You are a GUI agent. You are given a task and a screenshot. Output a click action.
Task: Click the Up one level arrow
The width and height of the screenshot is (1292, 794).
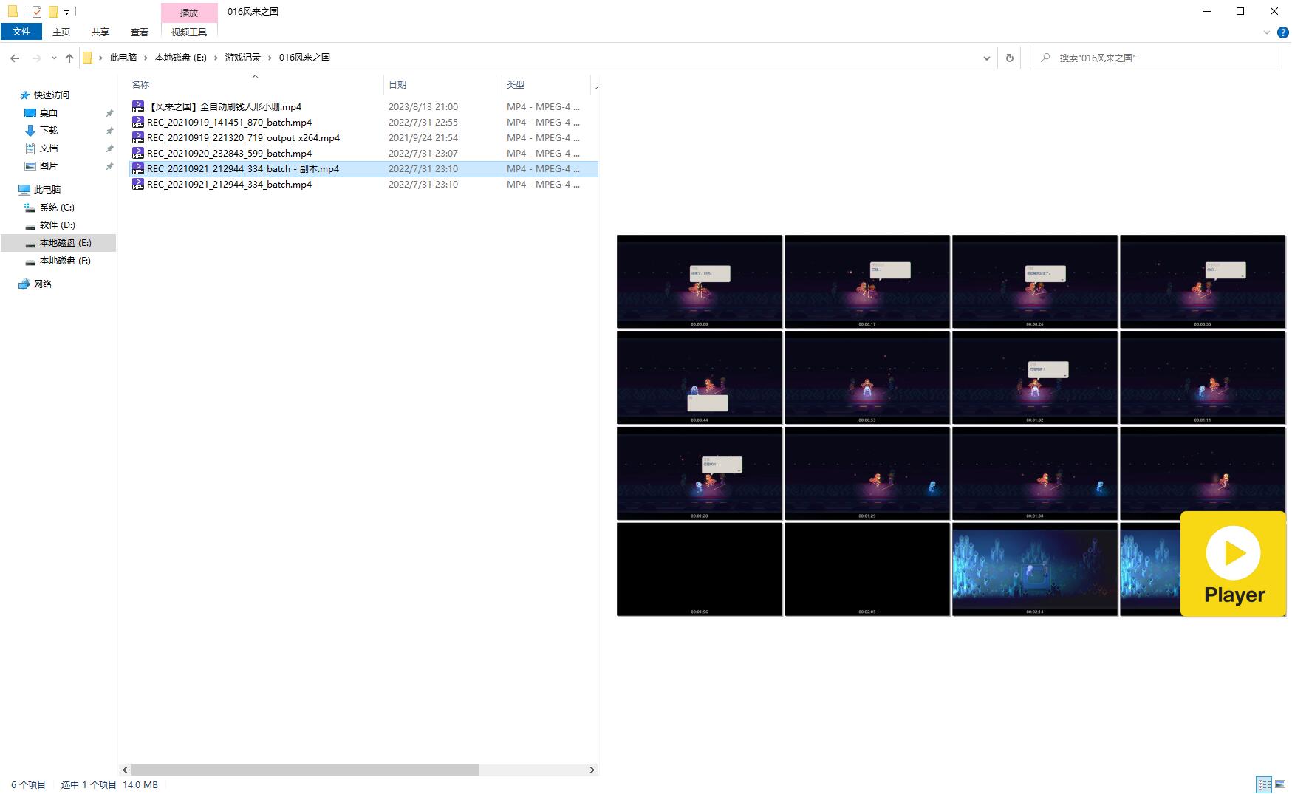[69, 58]
